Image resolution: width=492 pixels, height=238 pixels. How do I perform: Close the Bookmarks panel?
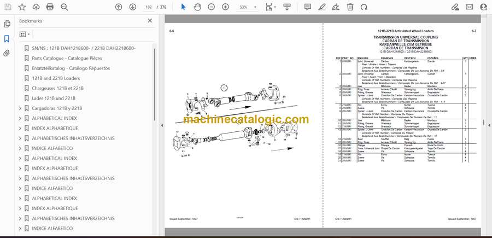[x=150, y=21]
